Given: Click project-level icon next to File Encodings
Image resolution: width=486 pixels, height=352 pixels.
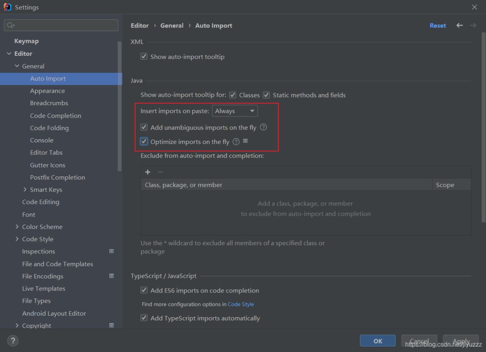Looking at the screenshot, I should click(x=112, y=276).
